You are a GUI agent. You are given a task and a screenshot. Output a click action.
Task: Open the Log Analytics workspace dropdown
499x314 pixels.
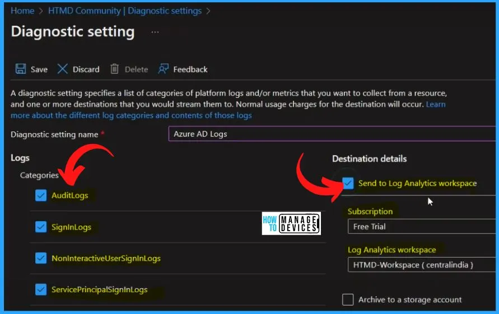pyautogui.click(x=422, y=265)
